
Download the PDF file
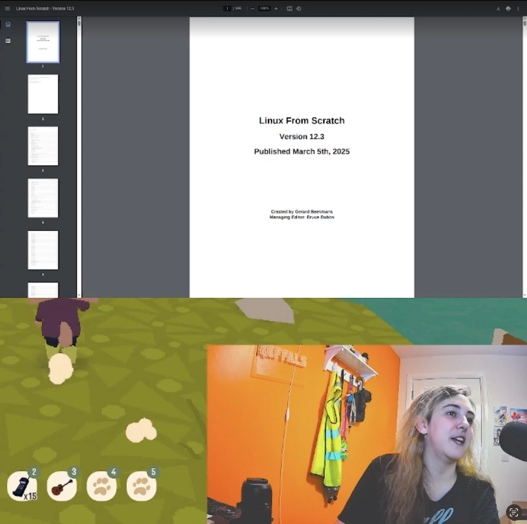498,8
